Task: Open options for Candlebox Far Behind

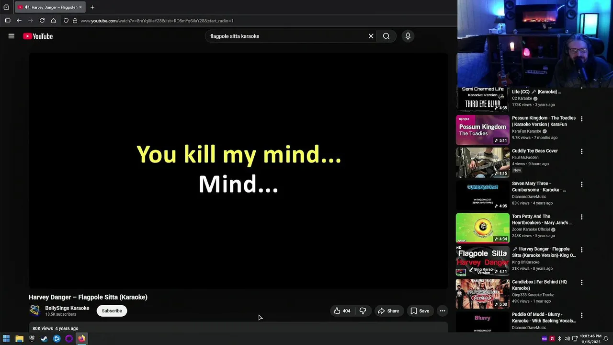Action: tap(581, 283)
